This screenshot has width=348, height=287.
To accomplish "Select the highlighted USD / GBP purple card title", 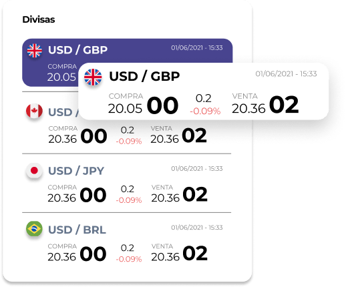I will tap(77, 50).
